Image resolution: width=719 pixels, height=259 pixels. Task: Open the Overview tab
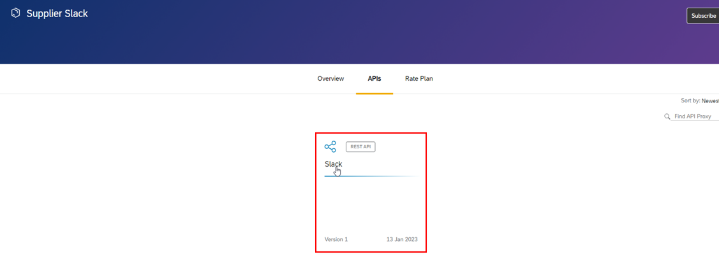tap(330, 79)
